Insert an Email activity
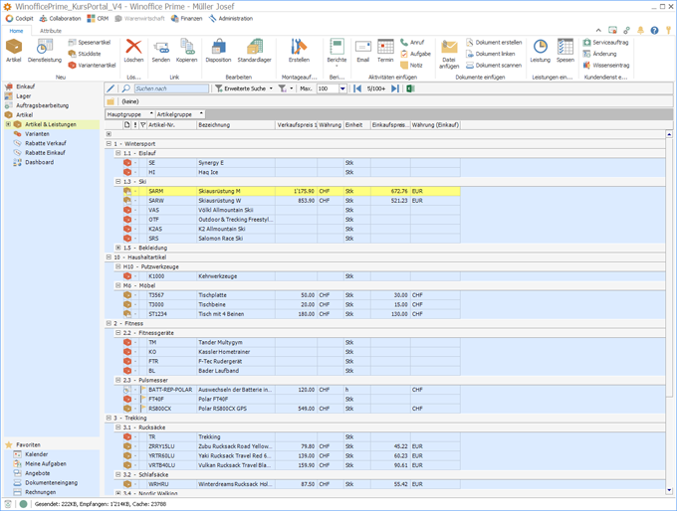The height and width of the screenshot is (511, 677). tap(362, 51)
